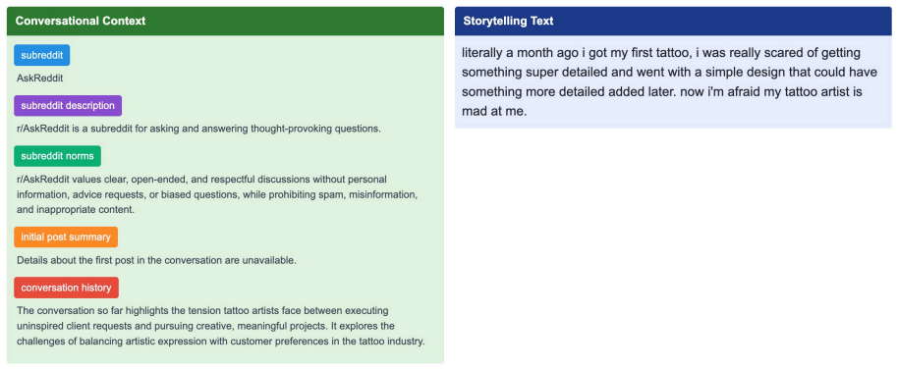Click the red conversation history tag
898x370 pixels.
coord(67,288)
